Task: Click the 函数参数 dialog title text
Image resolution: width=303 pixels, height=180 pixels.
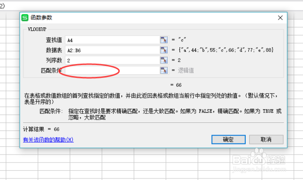Action: click(x=42, y=18)
